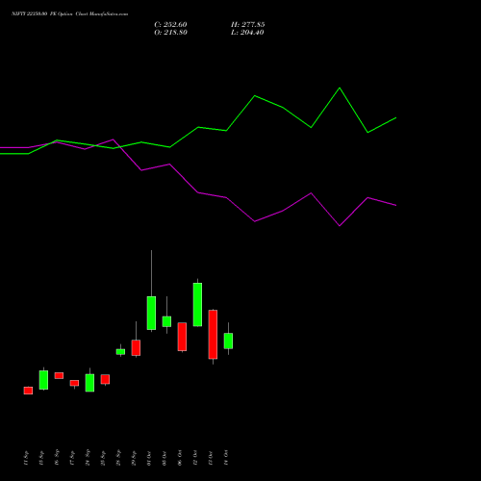This screenshot has height=481, width=481.
Task: Select the low value L: 204.40
Action: [x=247, y=33]
